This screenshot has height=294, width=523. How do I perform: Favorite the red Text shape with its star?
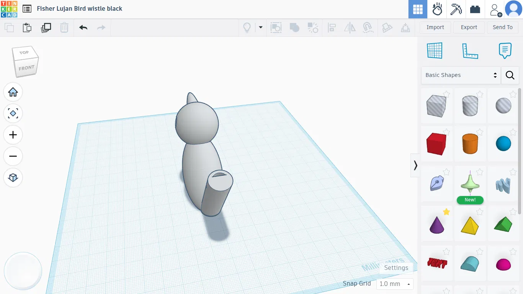(446, 252)
